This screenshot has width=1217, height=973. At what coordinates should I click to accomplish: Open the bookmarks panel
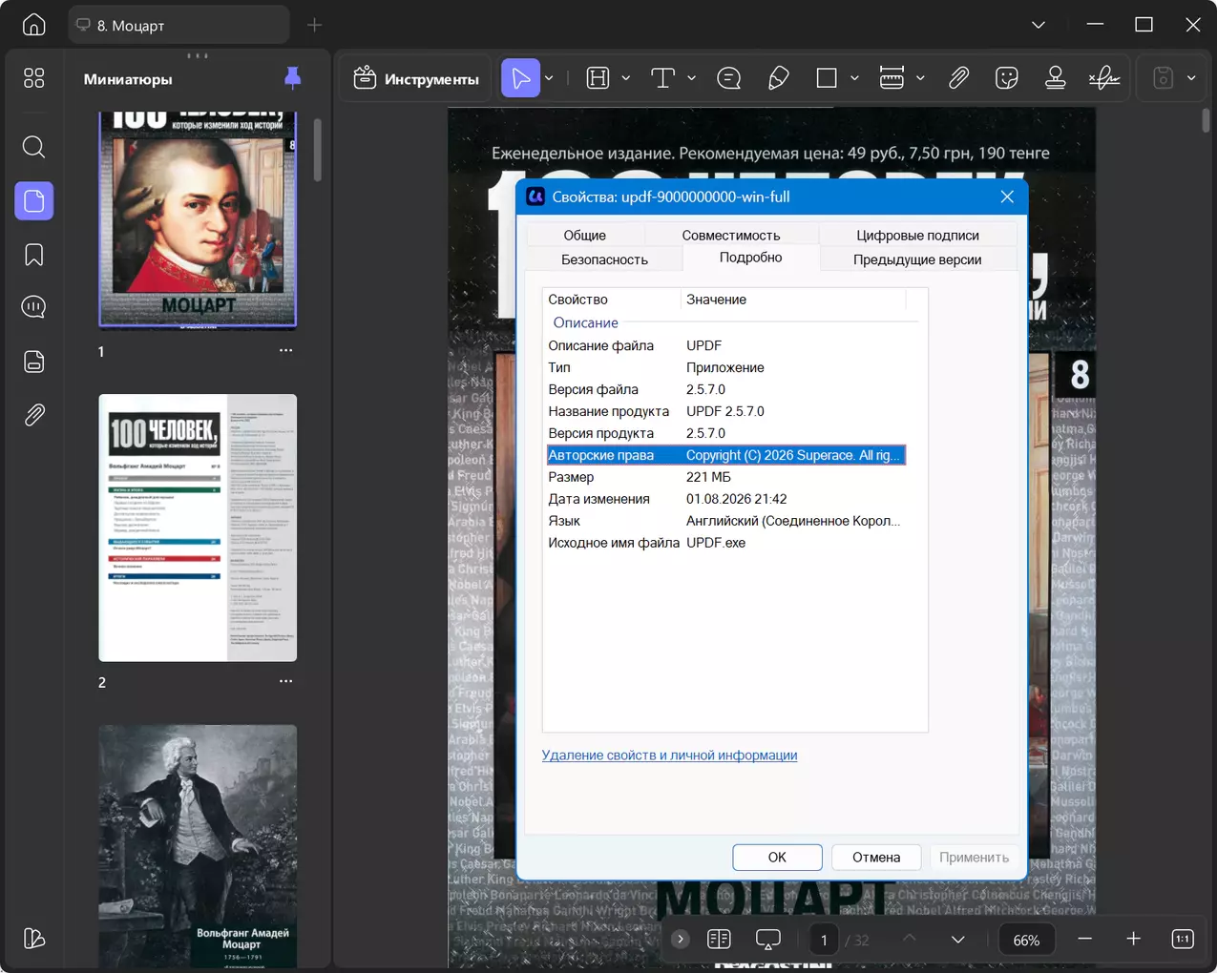pos(34,255)
